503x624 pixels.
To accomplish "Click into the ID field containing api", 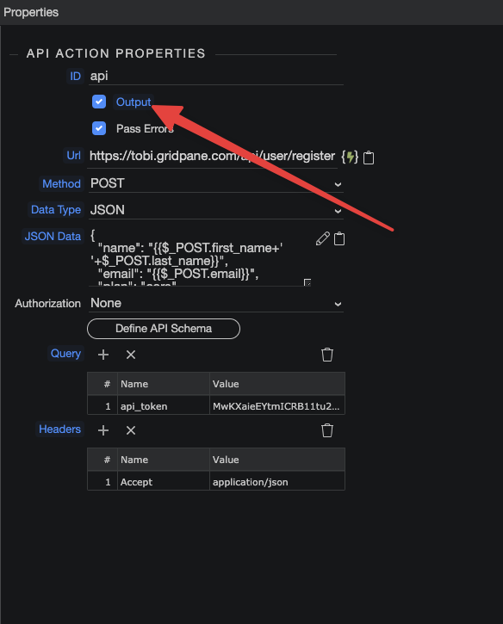I will [216, 76].
